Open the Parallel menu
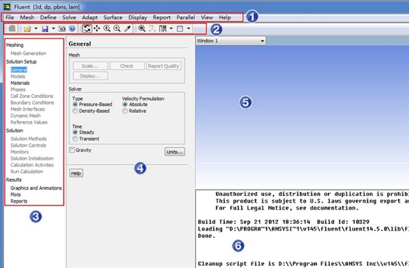This screenshot has width=409, height=268. click(x=185, y=18)
